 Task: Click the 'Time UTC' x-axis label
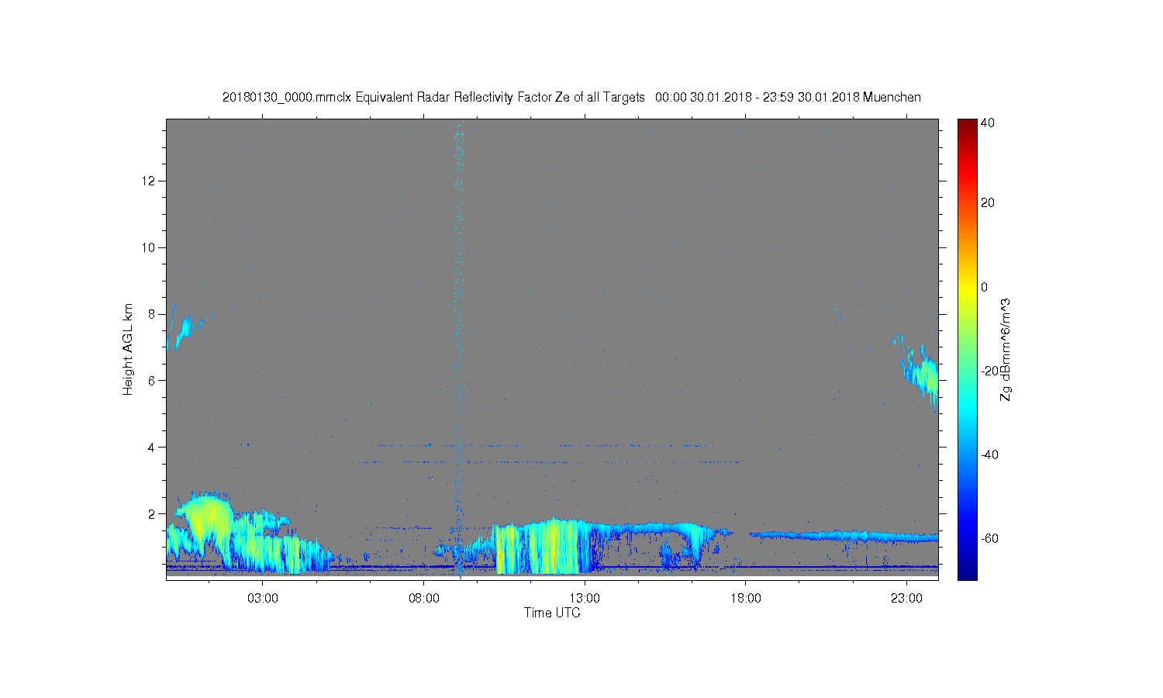pyautogui.click(x=552, y=613)
